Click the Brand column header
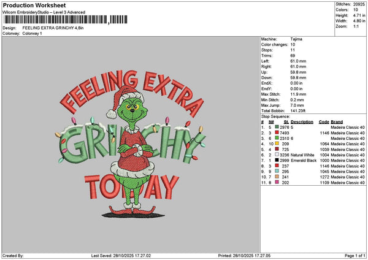 tap(337, 122)
